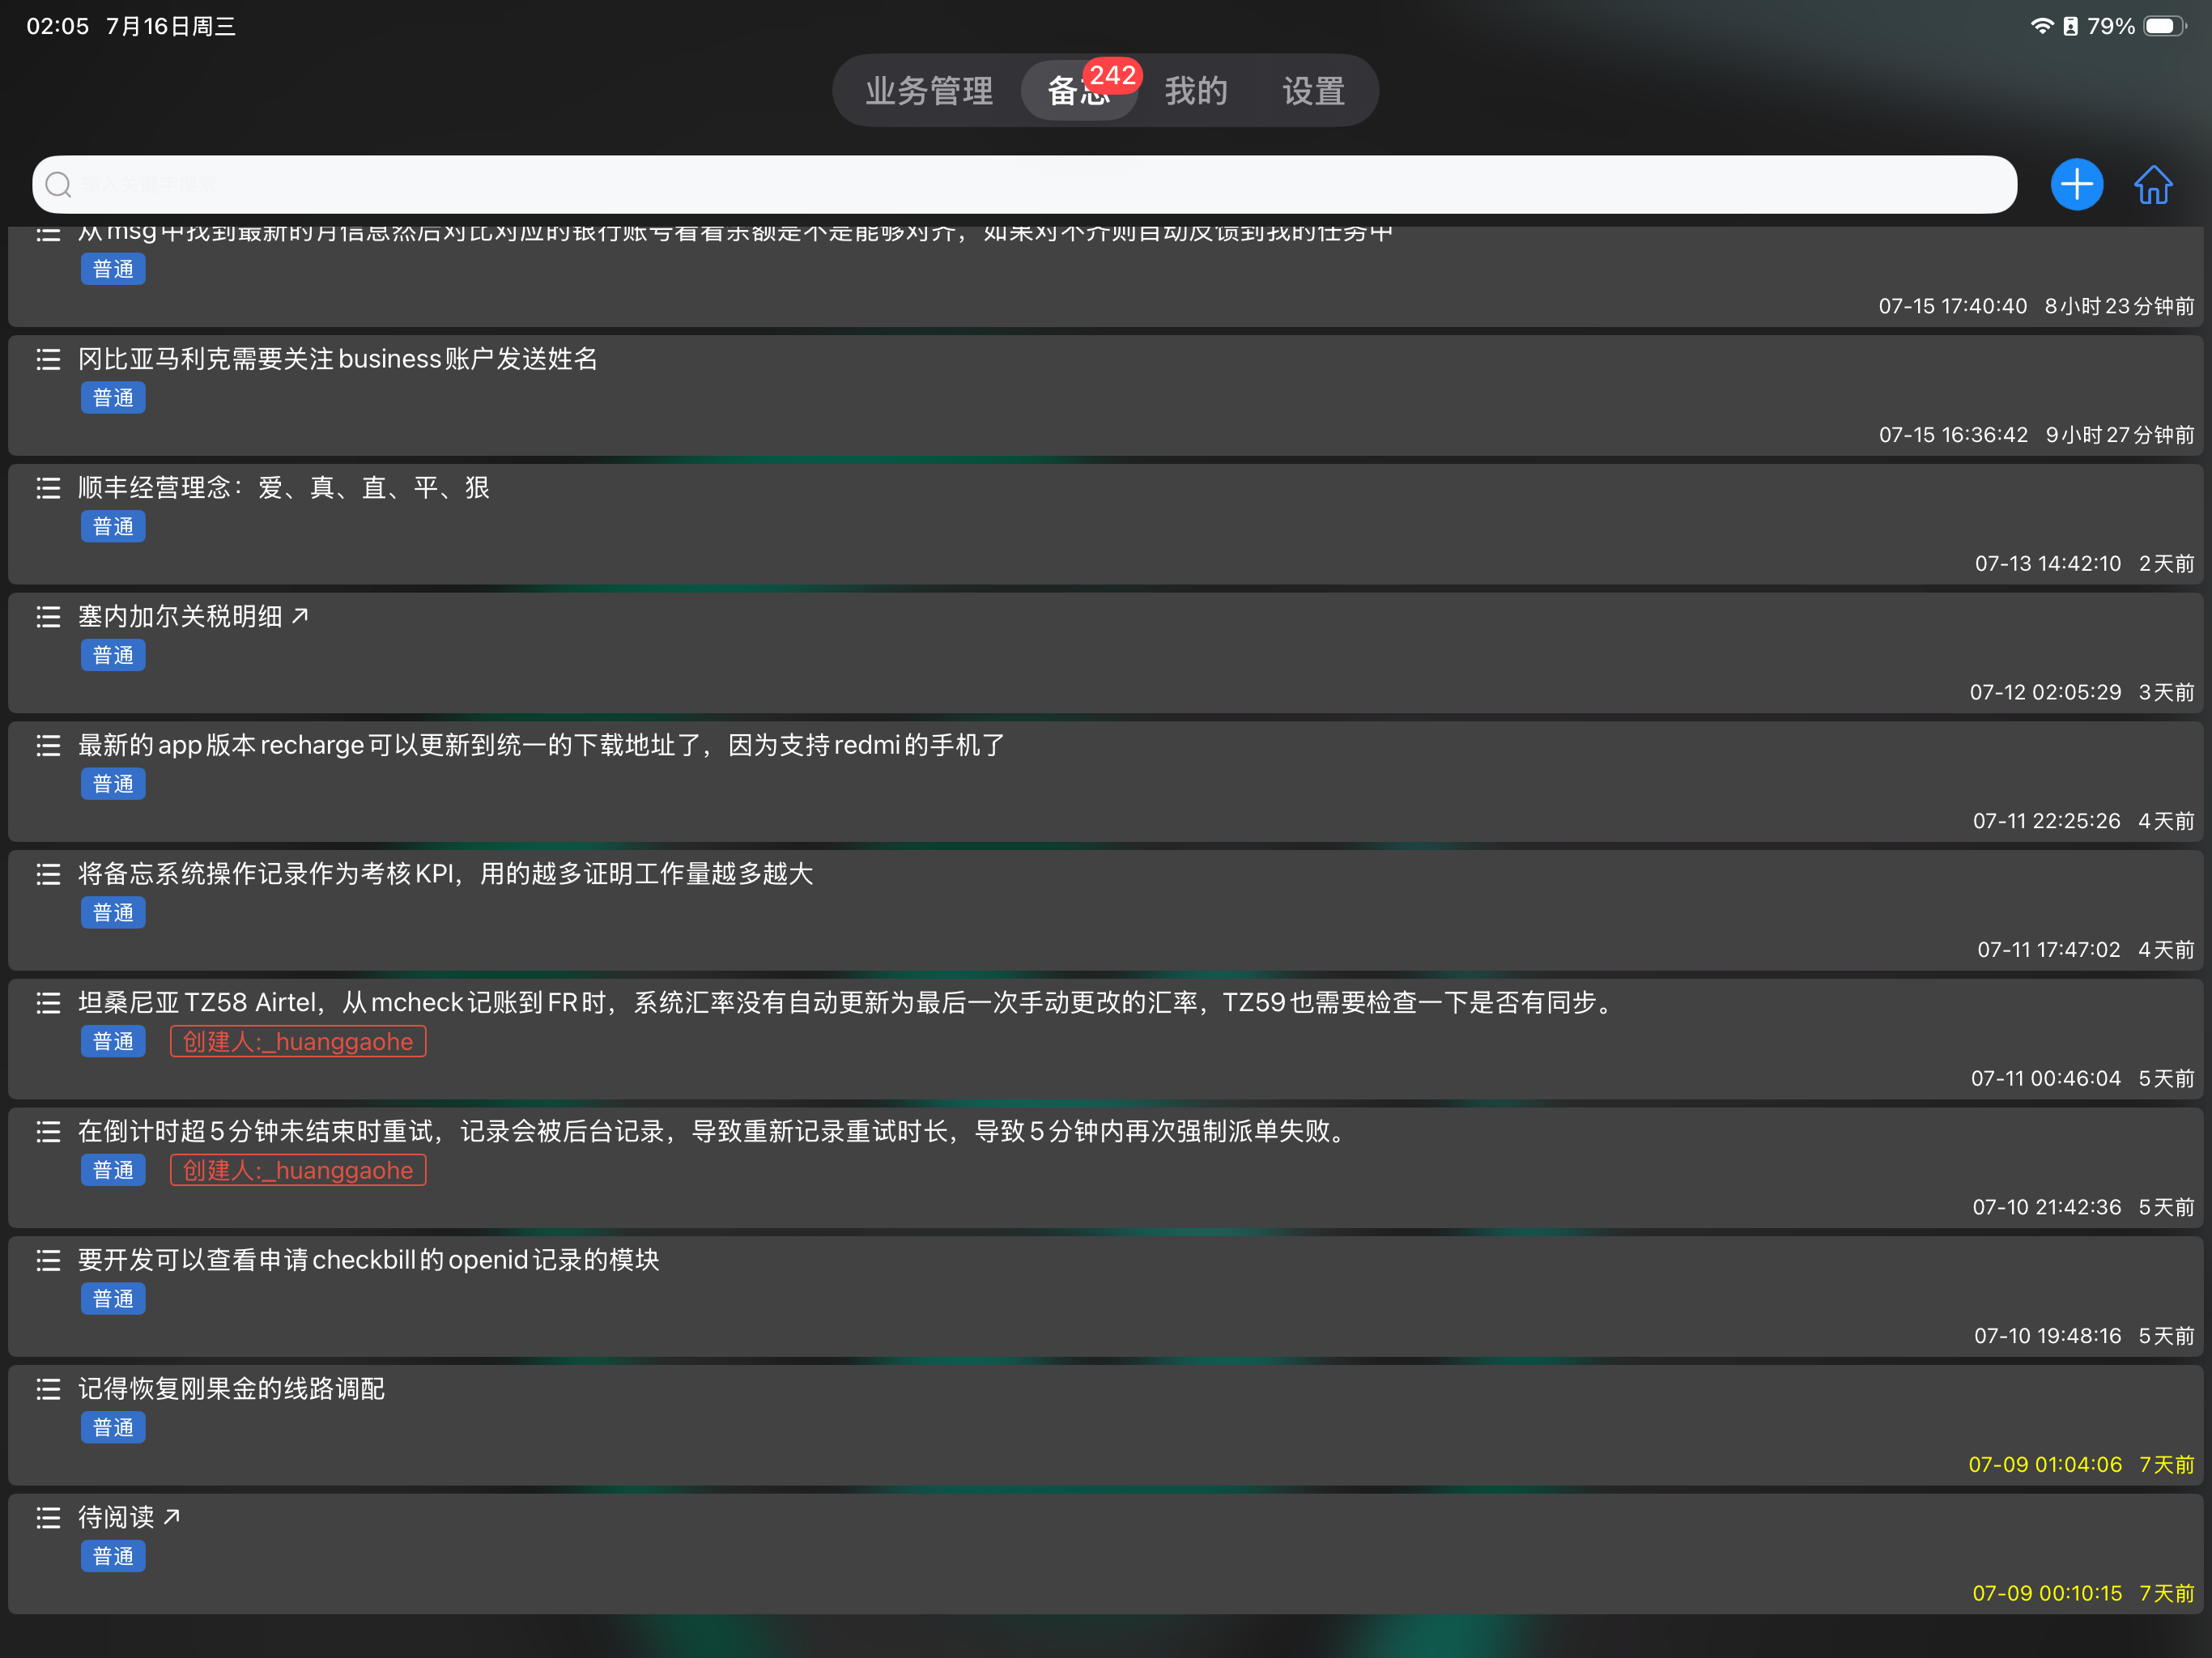Screen dimensions: 2212x1658
Task: Click timestamp 07-12 02:05:29
Action: tap(2046, 692)
